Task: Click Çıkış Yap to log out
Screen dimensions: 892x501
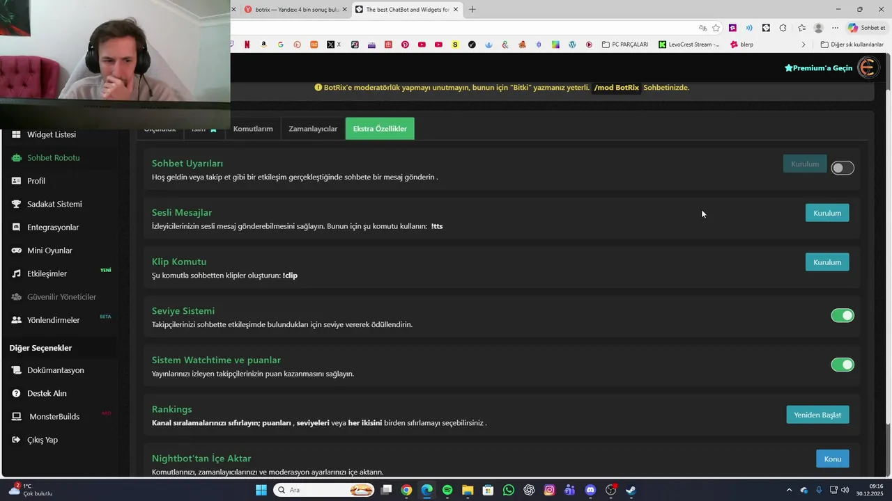Action: coord(34,440)
